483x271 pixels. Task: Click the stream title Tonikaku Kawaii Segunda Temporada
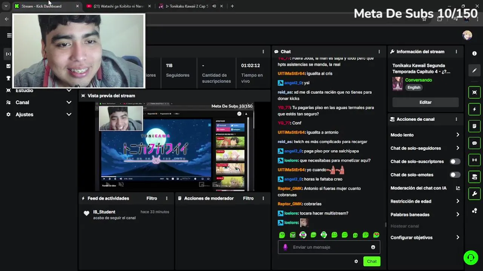[x=421, y=69]
